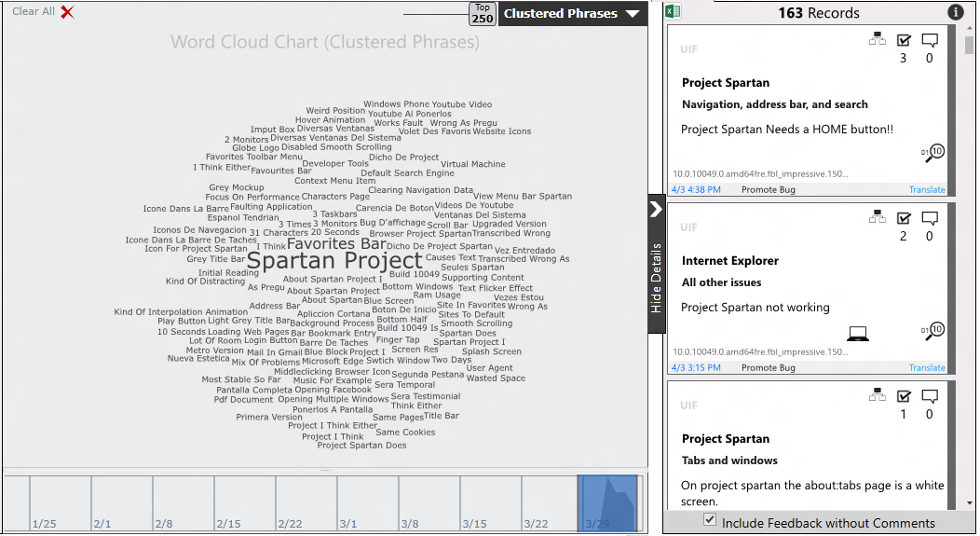This screenshot has height=536, width=980.
Task: Click the Wasted Space phrase
Action: [x=496, y=378]
